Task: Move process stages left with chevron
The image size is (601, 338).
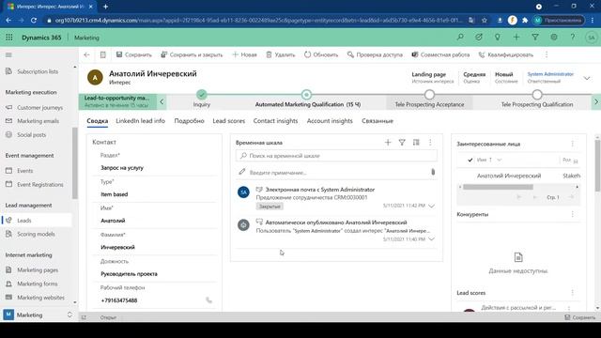Action: pos(162,101)
